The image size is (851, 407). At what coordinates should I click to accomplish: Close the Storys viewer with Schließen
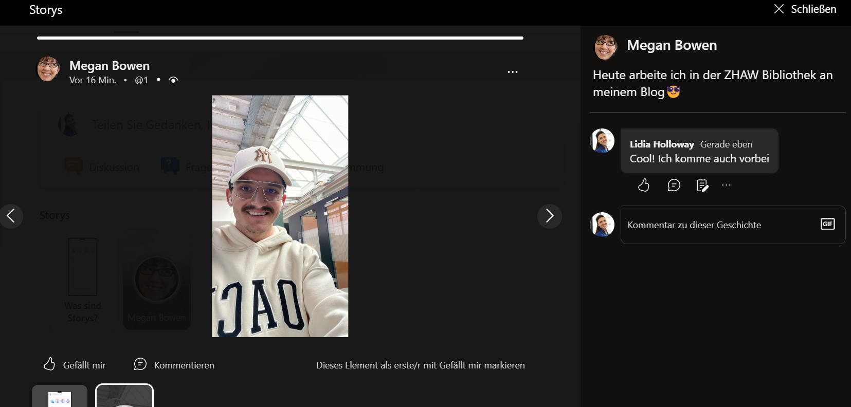tap(805, 9)
